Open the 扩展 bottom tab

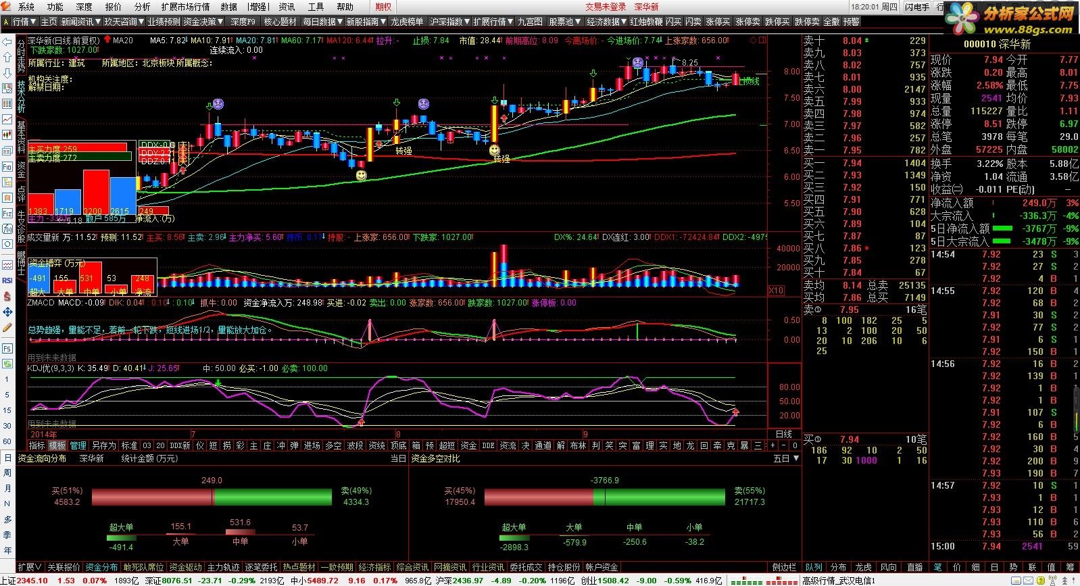click(x=30, y=567)
